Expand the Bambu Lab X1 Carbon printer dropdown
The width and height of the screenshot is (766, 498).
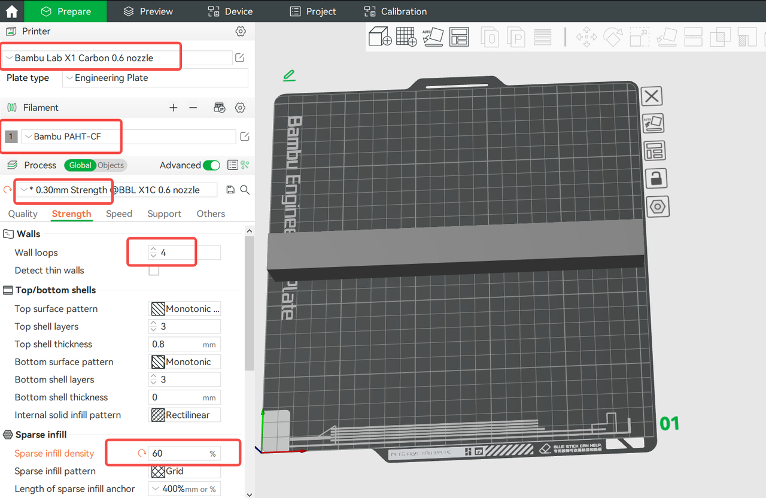click(118, 58)
